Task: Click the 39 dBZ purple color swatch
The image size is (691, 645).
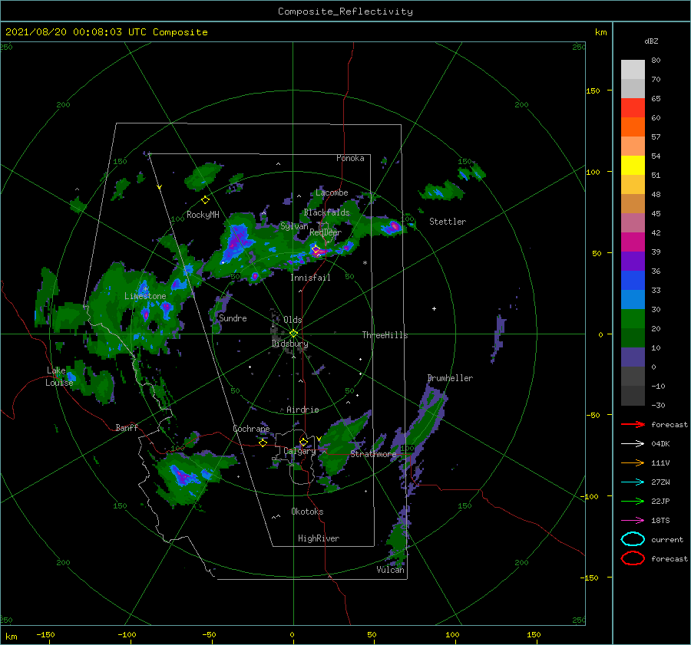Action: pyautogui.click(x=633, y=261)
